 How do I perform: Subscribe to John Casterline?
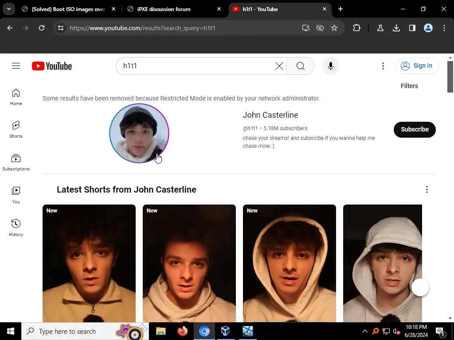[x=415, y=130]
